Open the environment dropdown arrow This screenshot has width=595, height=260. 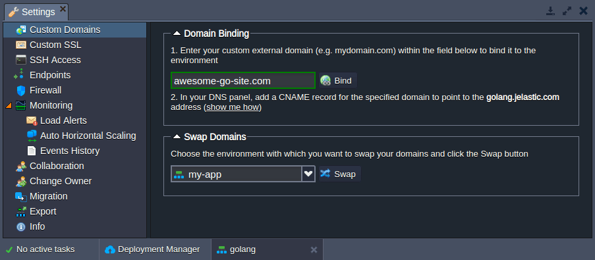[x=308, y=174]
